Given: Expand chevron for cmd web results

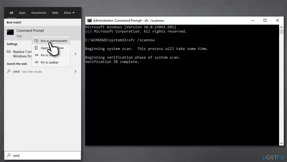Looking at the screenshot, I should [x=76, y=71].
